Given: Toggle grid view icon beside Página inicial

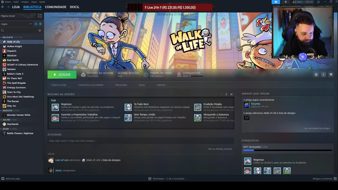Looking at the screenshot, I should click(x=40, y=16).
